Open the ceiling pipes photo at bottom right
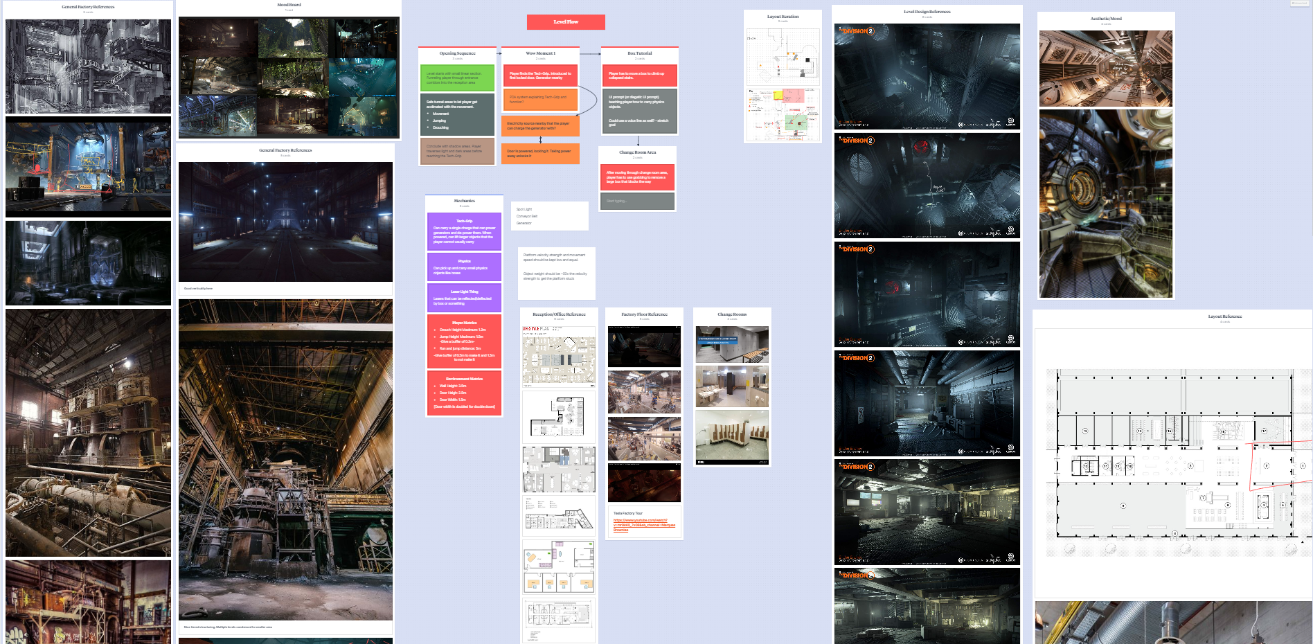 click(x=1174, y=623)
